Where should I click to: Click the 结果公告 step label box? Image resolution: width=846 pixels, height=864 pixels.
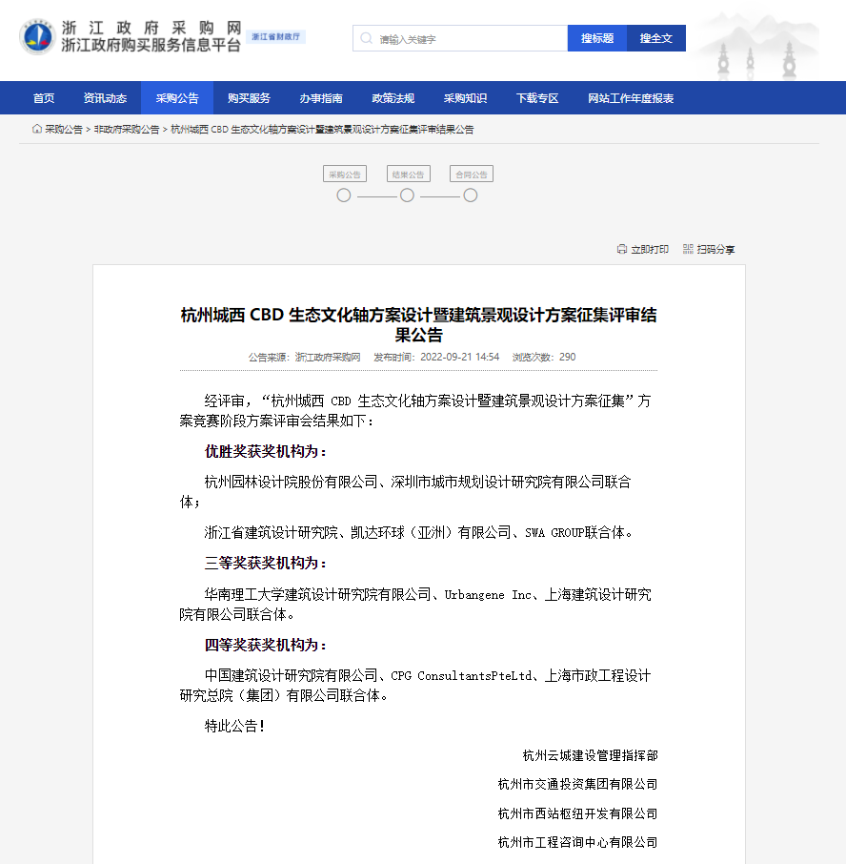point(409,175)
